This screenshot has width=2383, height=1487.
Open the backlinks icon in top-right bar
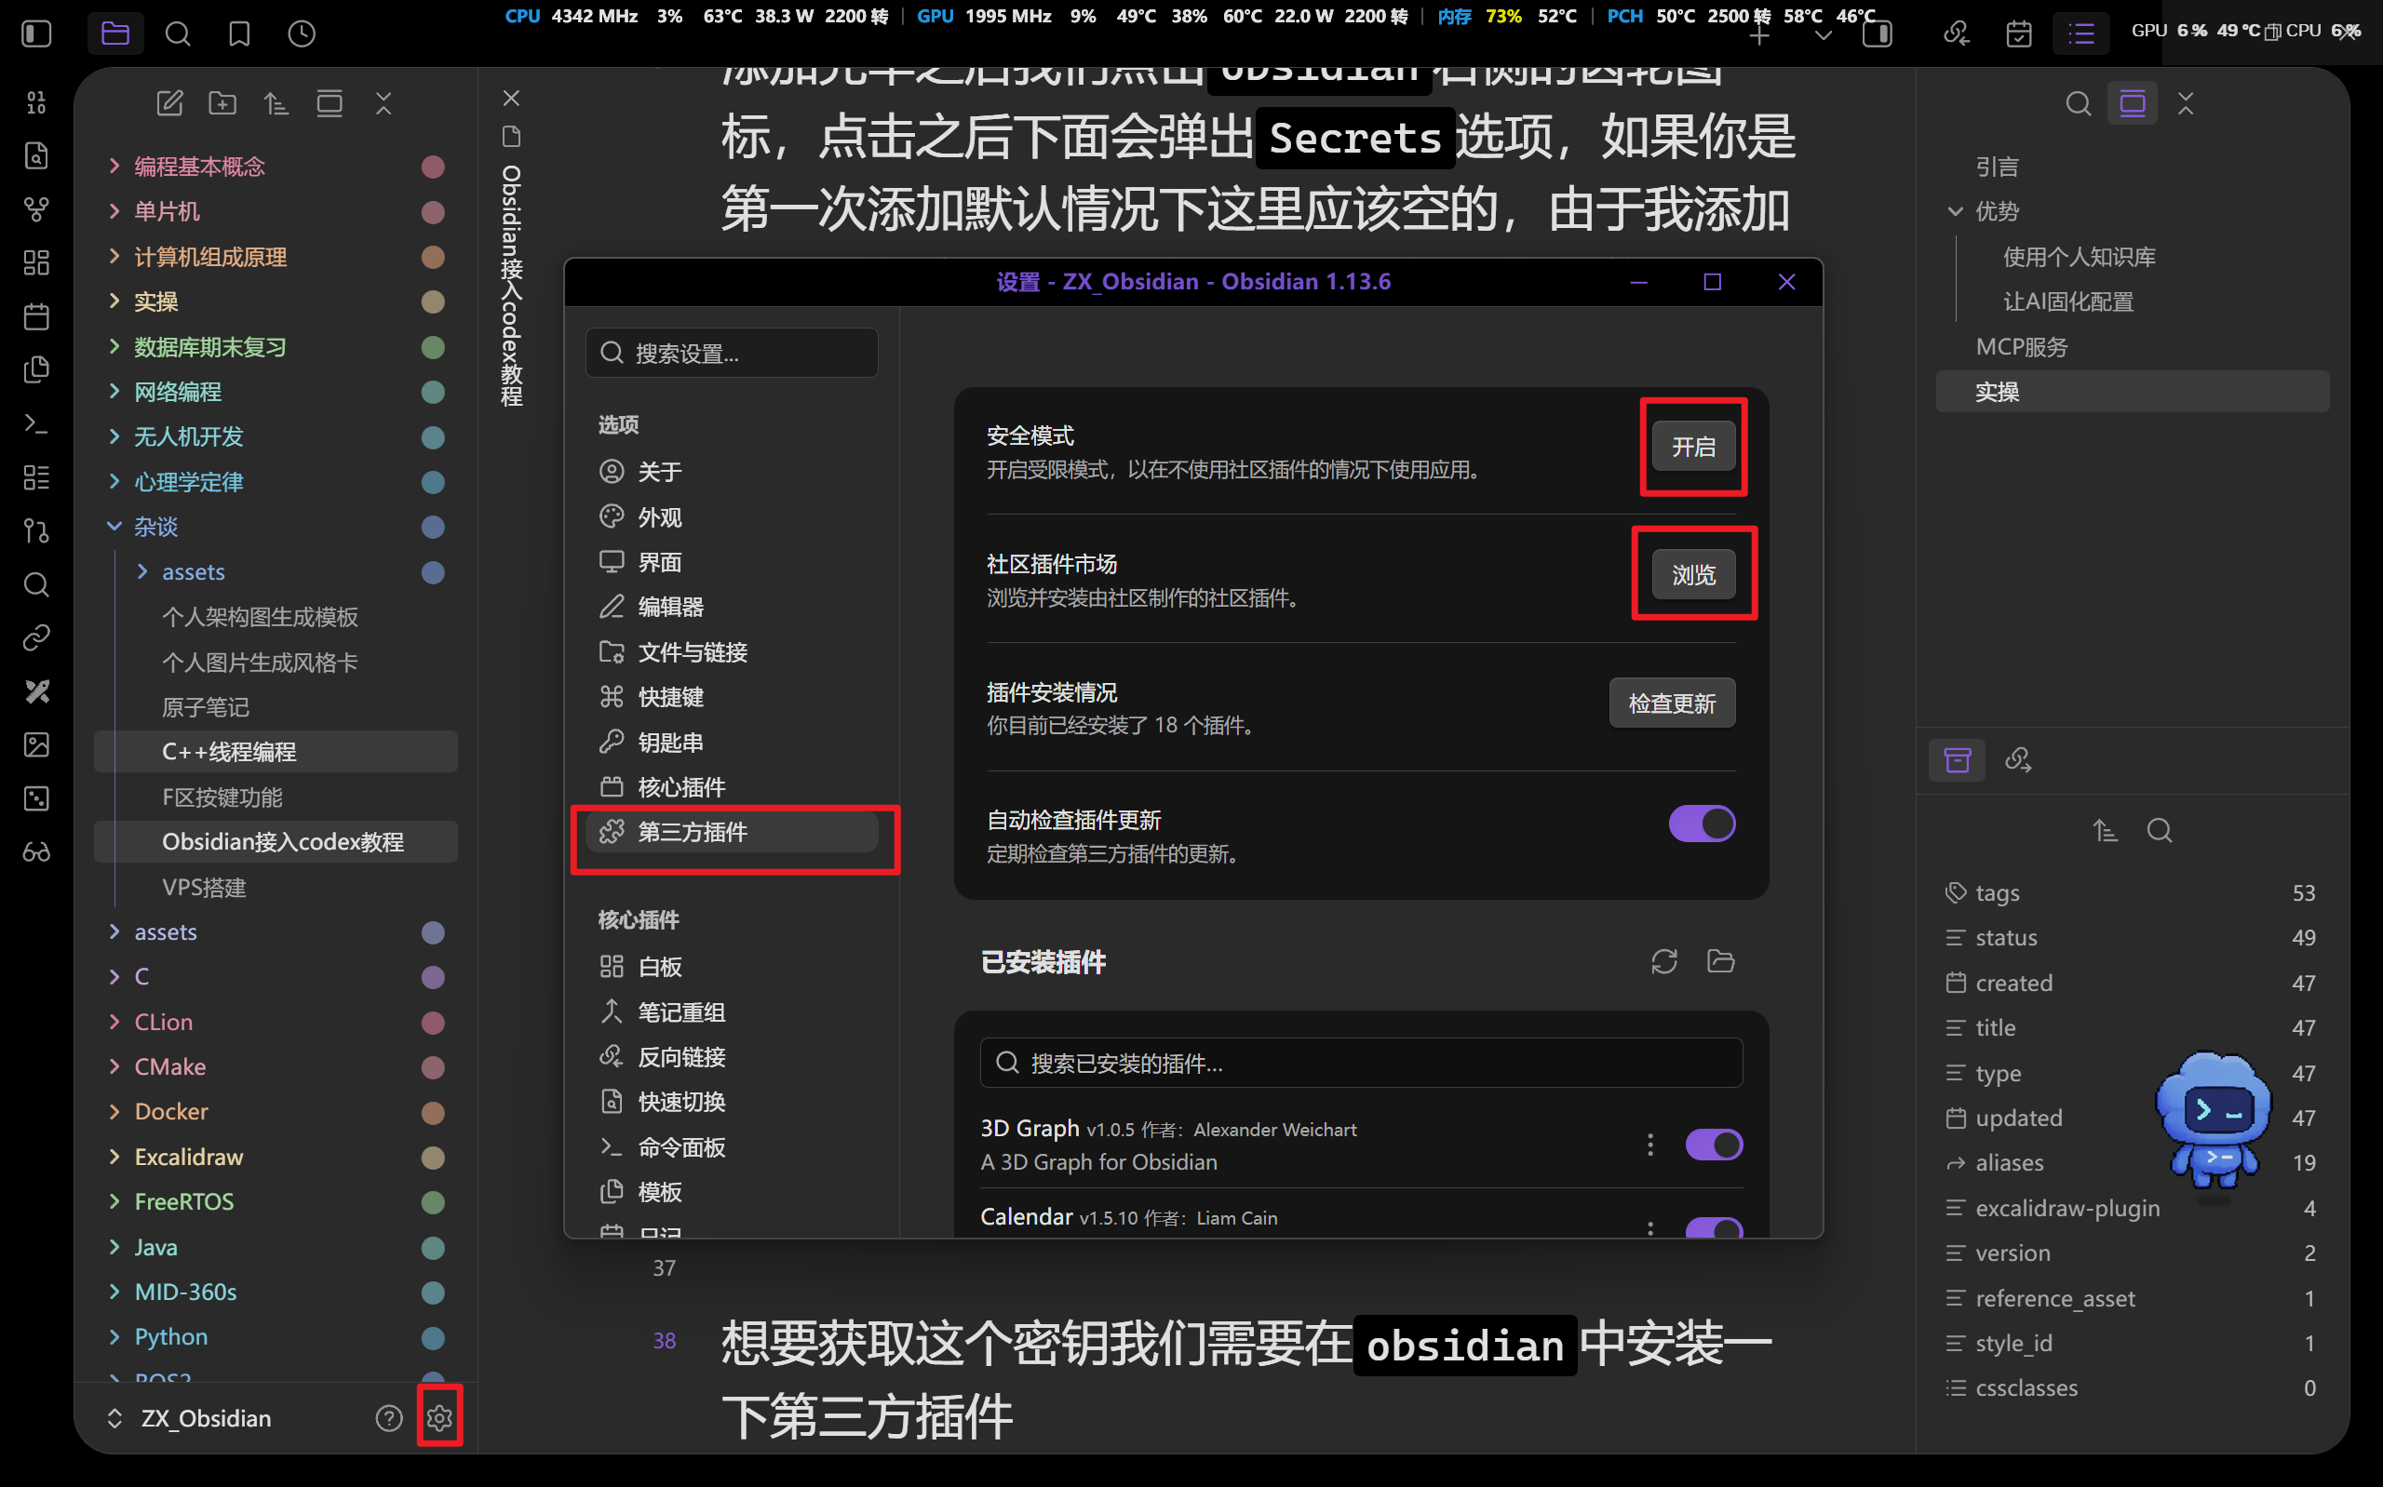pyautogui.click(x=1958, y=34)
